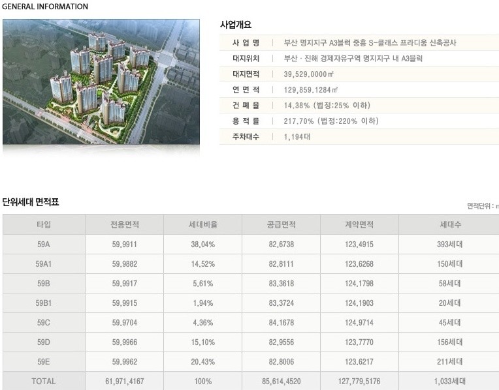Select building coverage value 14.38%

pyautogui.click(x=297, y=105)
